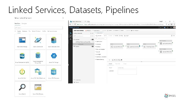Viewport: 180px width, 101px height.
Task: Select the Azure Data Lake Store tile
Action: [x=54, y=42]
